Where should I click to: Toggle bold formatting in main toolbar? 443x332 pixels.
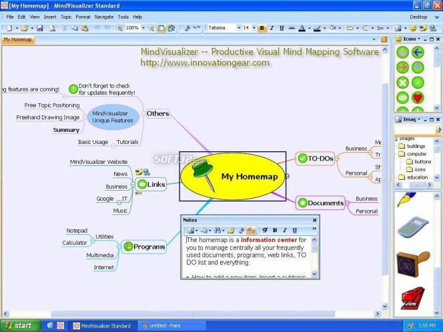(x=262, y=28)
